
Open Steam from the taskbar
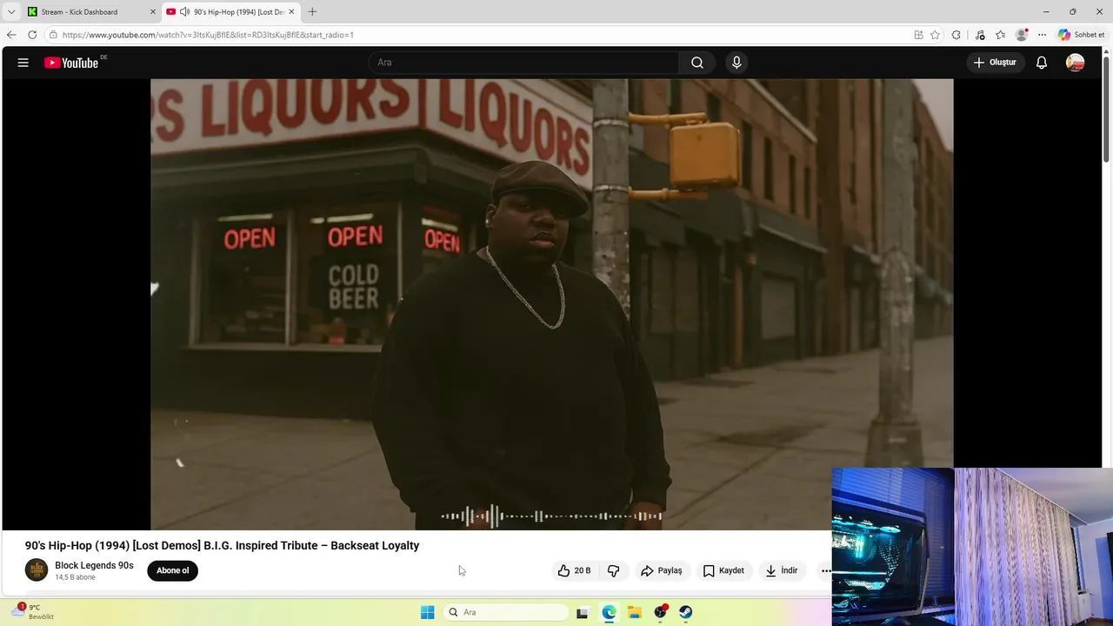686,612
